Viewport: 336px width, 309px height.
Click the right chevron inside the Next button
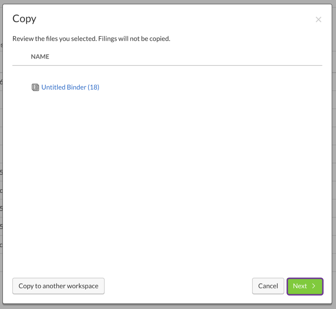314,286
